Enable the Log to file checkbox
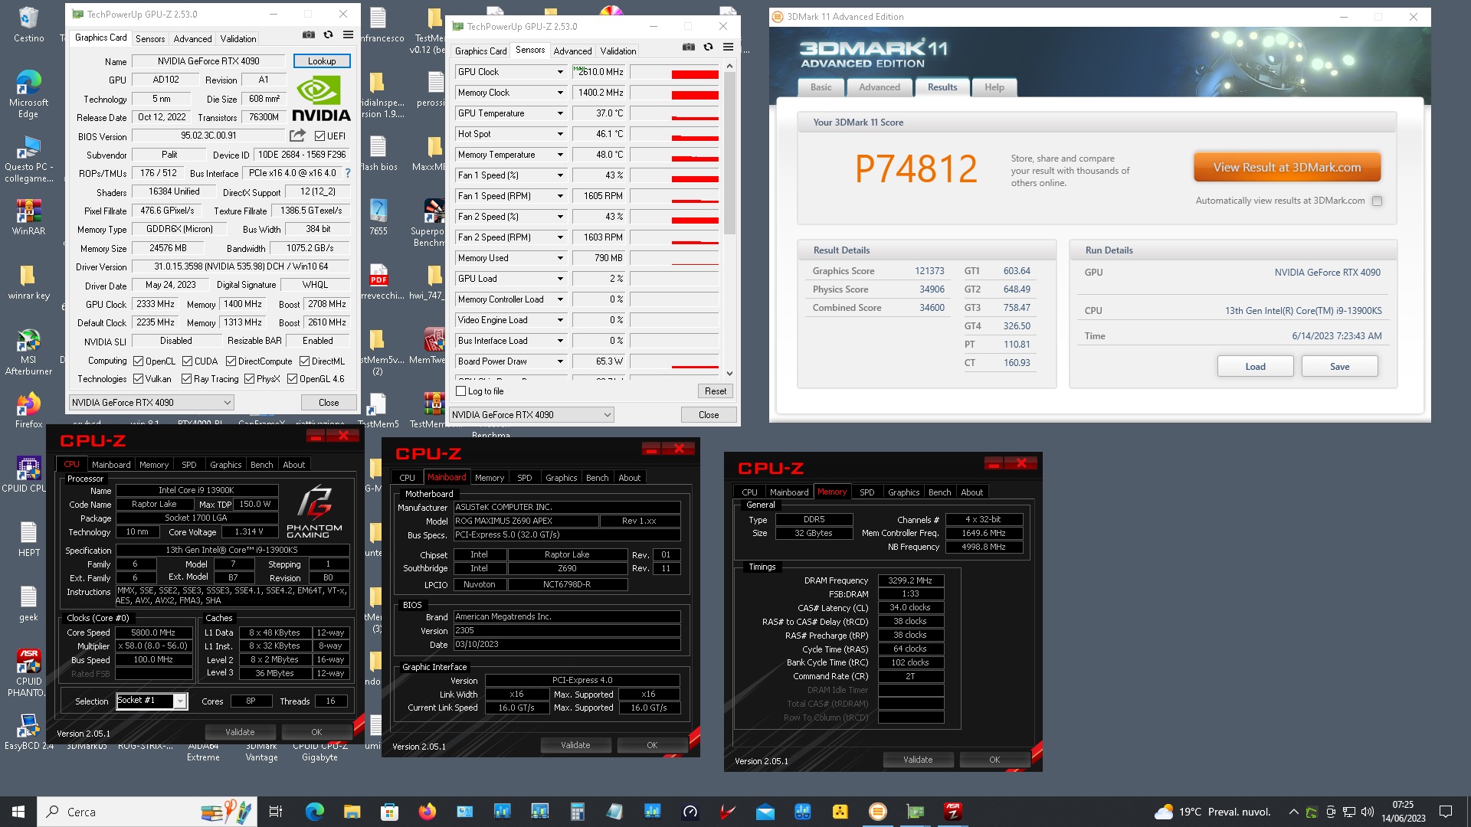Screen dimensions: 1471x827 (x=460, y=391)
